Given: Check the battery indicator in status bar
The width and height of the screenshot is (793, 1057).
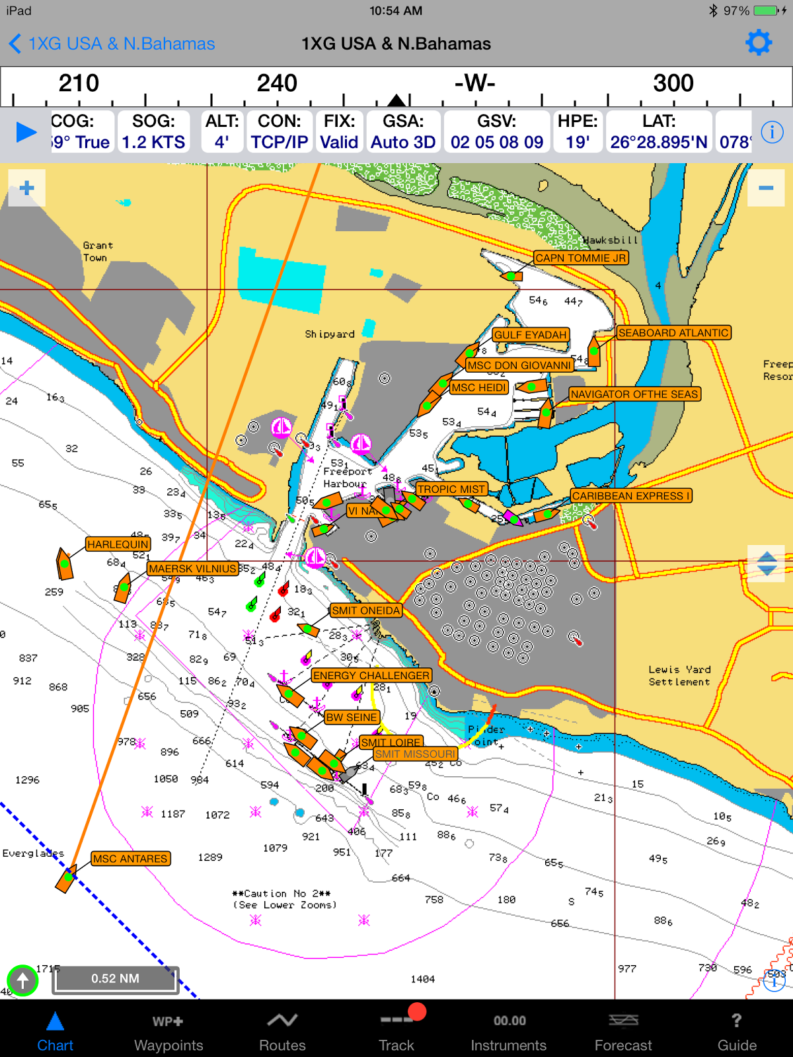Looking at the screenshot, I should (767, 11).
